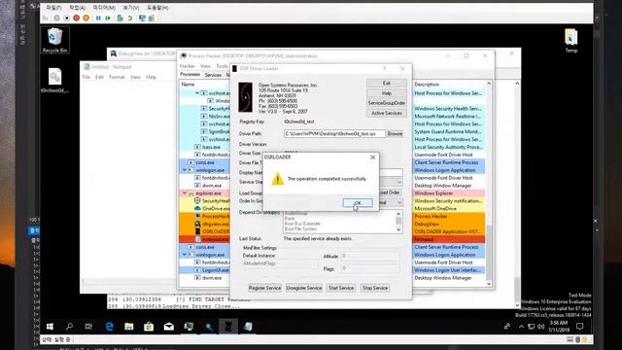The height and width of the screenshot is (350, 622).
Task: Click the Stop Service button
Action: pyautogui.click(x=375, y=288)
